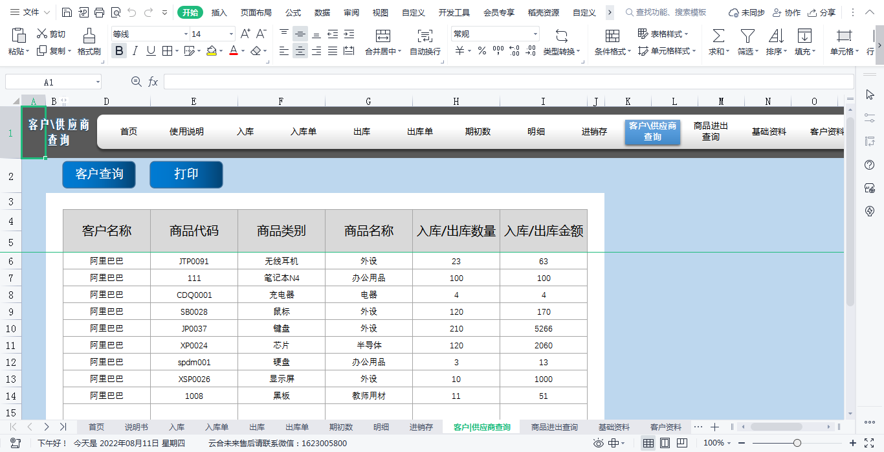
Task: Align text to bottom of cell
Action: [316, 34]
